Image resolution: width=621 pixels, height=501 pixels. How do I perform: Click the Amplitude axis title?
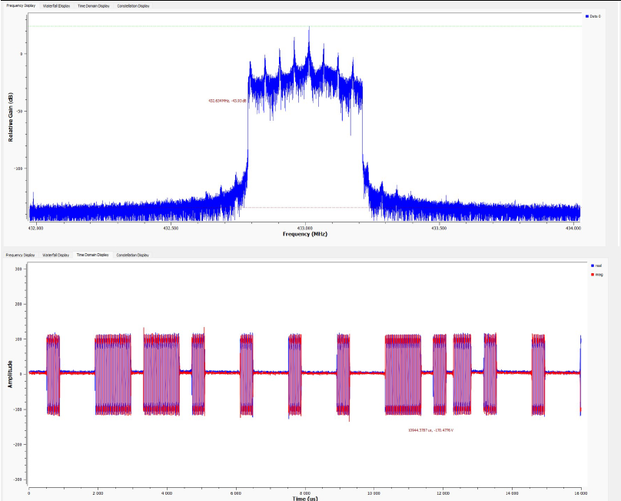click(x=10, y=374)
